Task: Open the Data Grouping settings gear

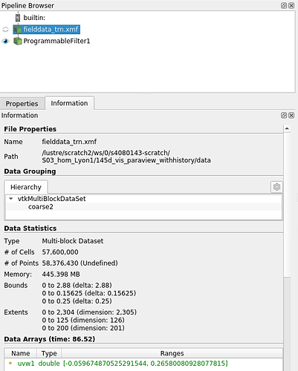Action: pos(276,187)
